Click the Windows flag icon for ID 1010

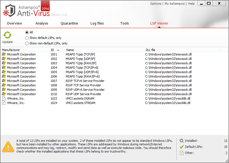pos(4,94)
